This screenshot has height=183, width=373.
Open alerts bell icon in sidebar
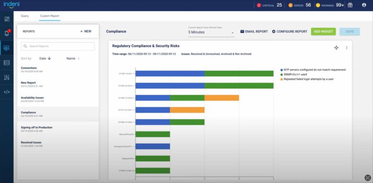point(7,33)
